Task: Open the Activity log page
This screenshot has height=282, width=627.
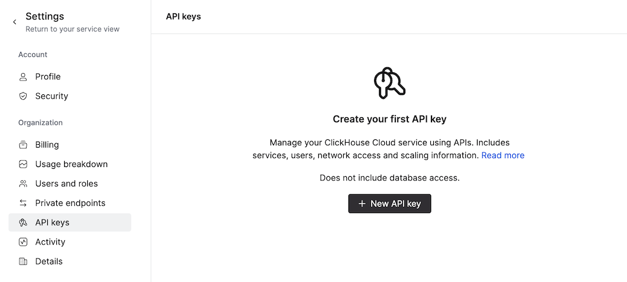Action: click(50, 242)
